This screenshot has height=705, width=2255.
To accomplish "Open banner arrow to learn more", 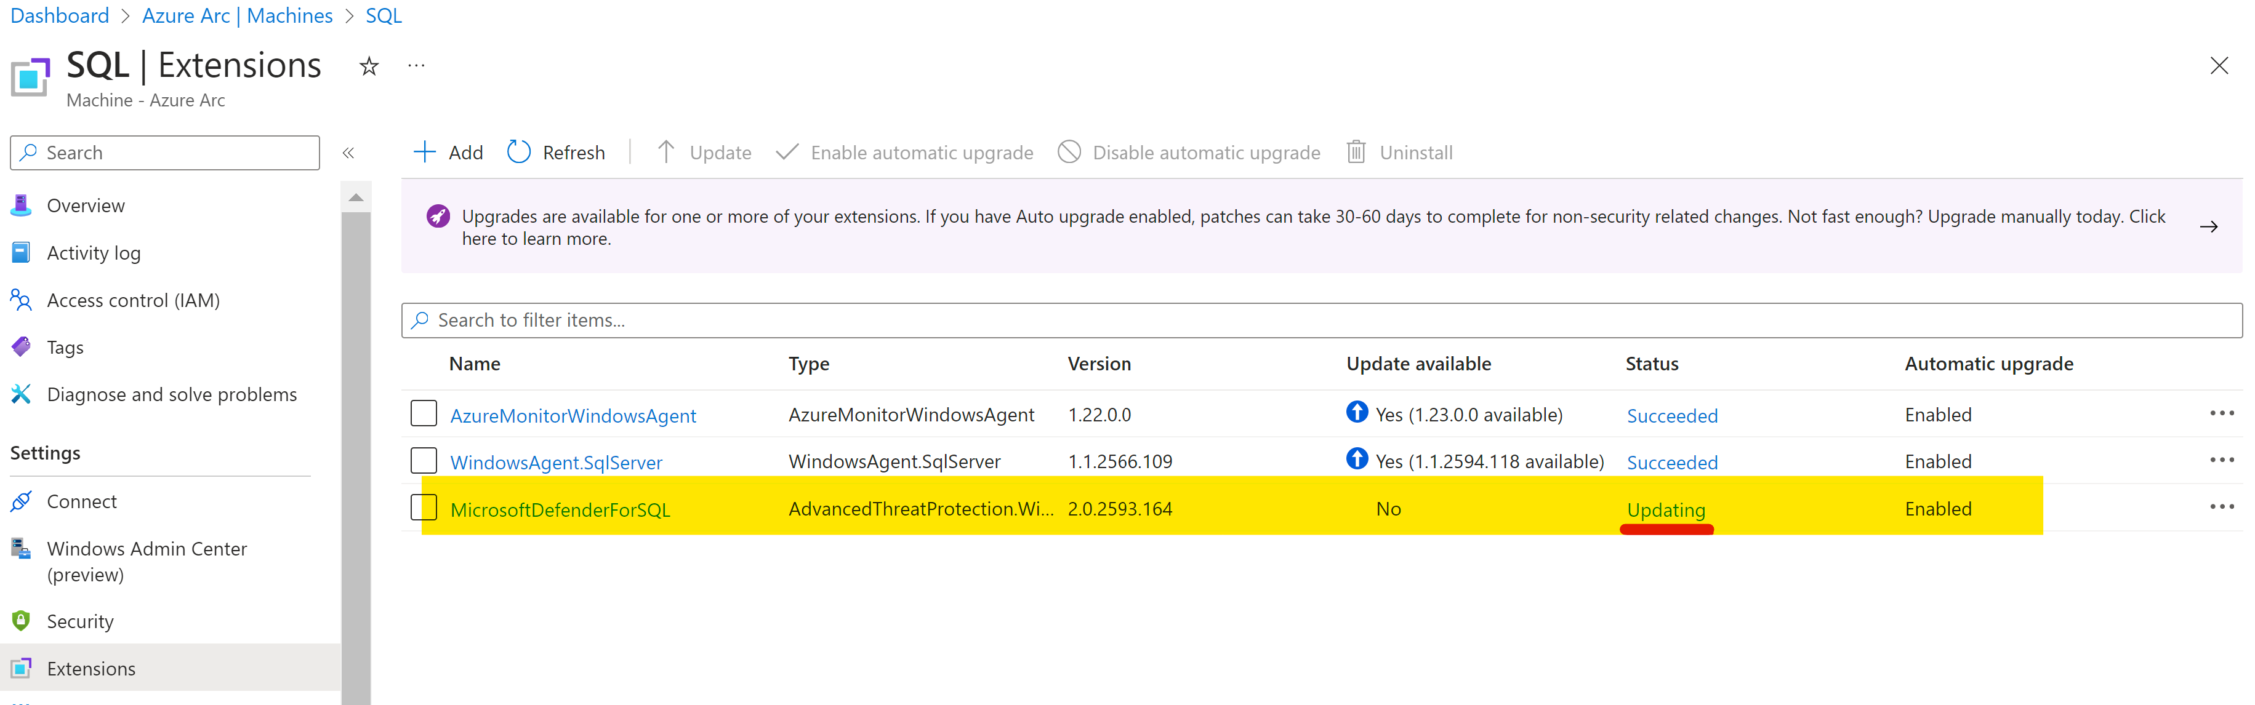I will click(2209, 226).
